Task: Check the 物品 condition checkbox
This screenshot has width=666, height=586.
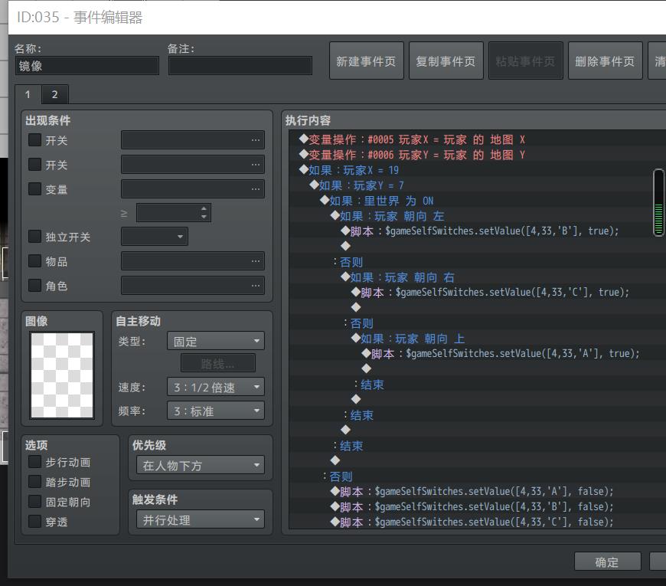Action: [x=34, y=261]
